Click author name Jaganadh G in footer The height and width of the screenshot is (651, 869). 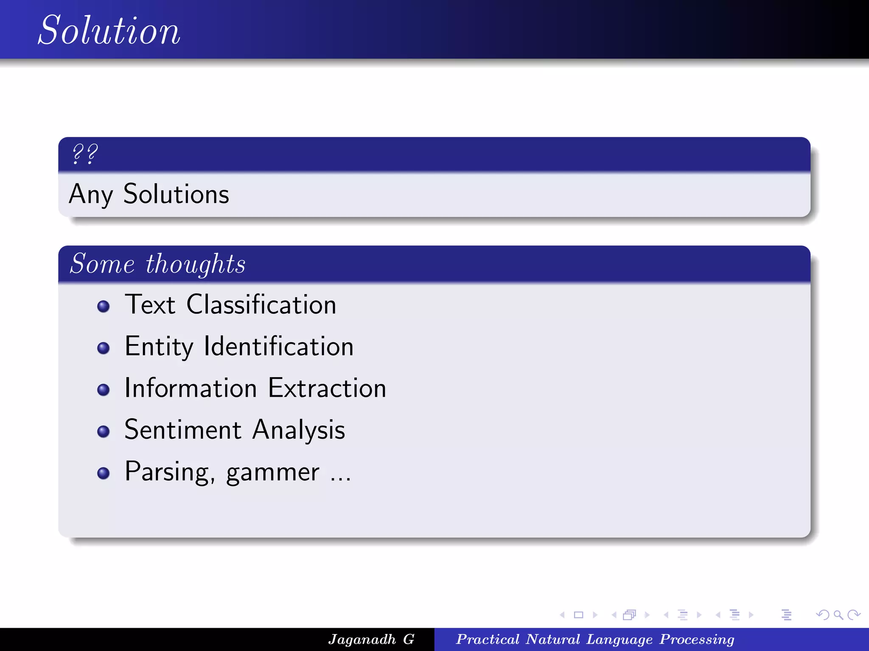coord(371,639)
